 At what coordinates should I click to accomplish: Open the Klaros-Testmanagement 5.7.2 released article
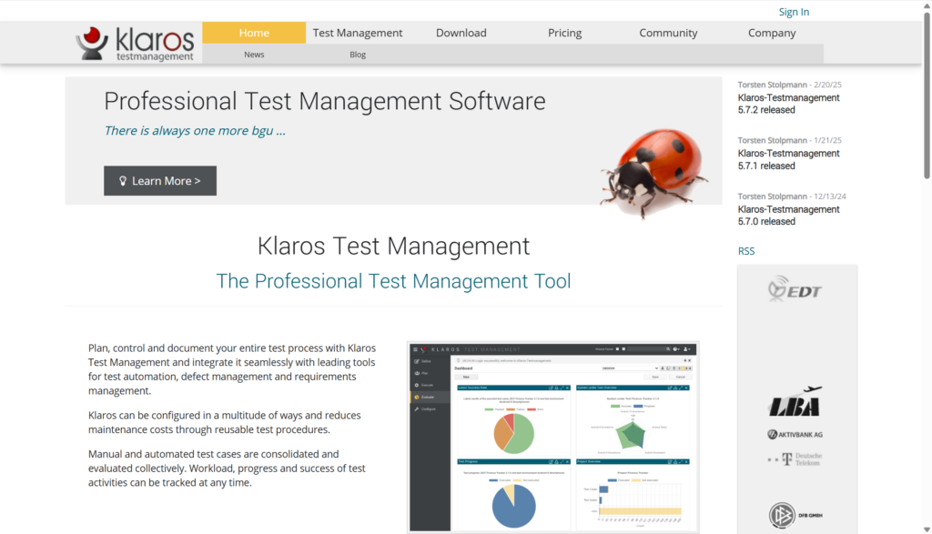pyautogui.click(x=788, y=104)
